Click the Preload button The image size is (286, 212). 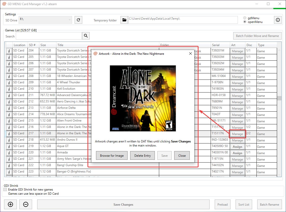pos(223,204)
